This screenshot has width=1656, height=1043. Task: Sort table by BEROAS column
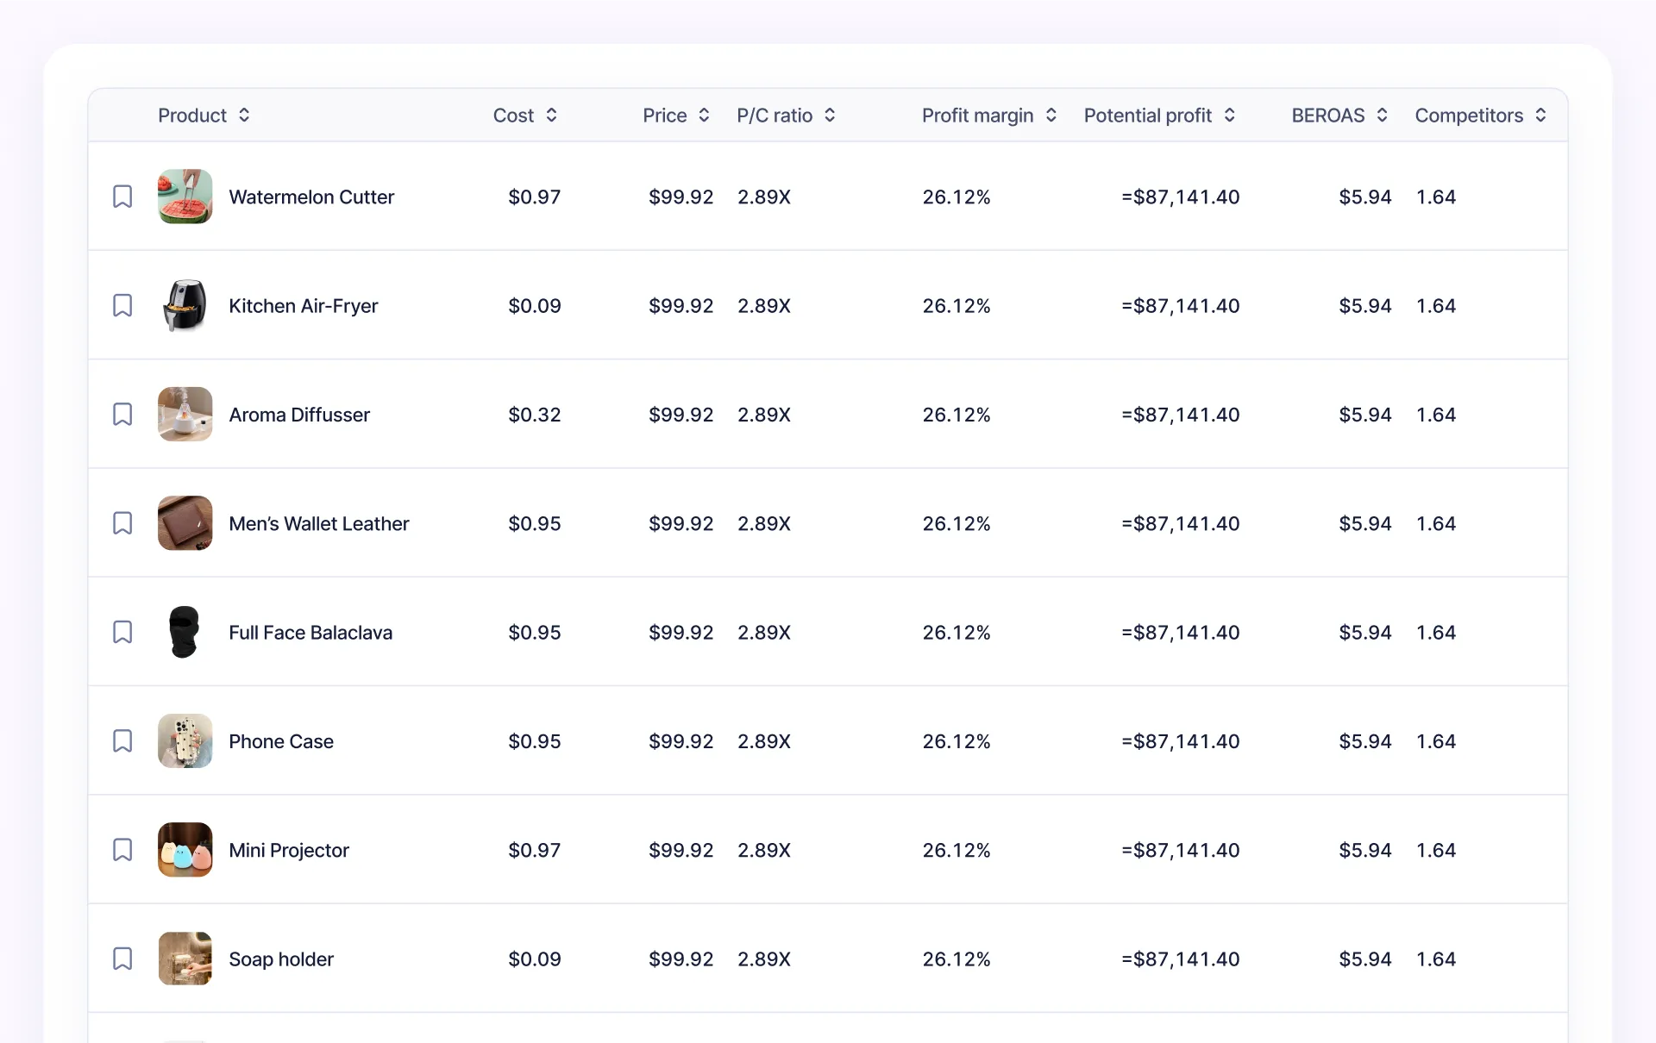click(1382, 115)
